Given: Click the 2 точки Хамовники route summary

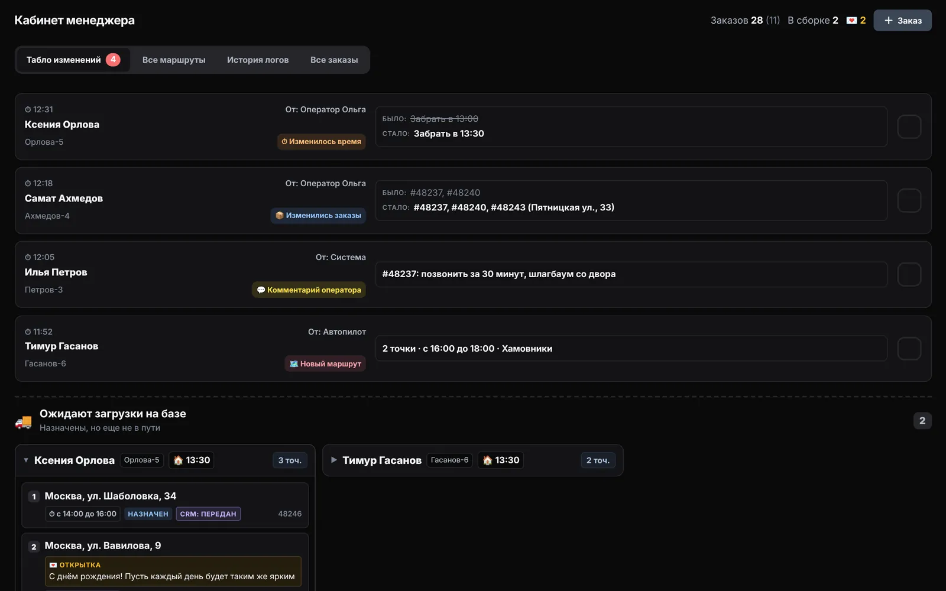Looking at the screenshot, I should point(467,349).
